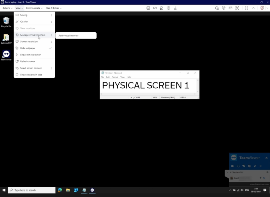Viewport: 270px width, 197px height.
Task: Click the Notepad horizontal scrollbar
Action: click(148, 94)
